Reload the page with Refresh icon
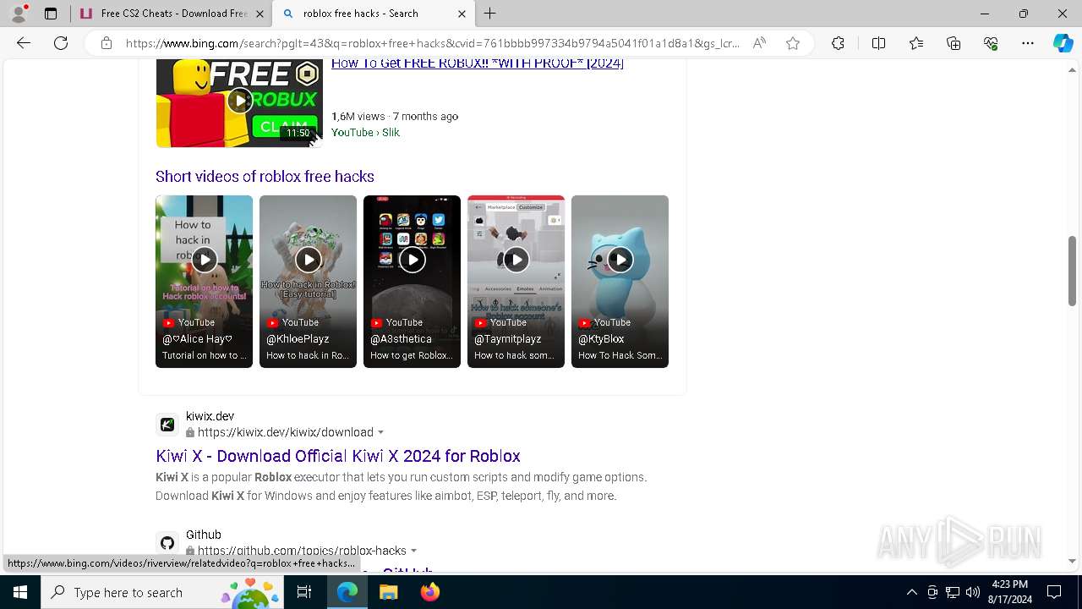 coord(61,43)
